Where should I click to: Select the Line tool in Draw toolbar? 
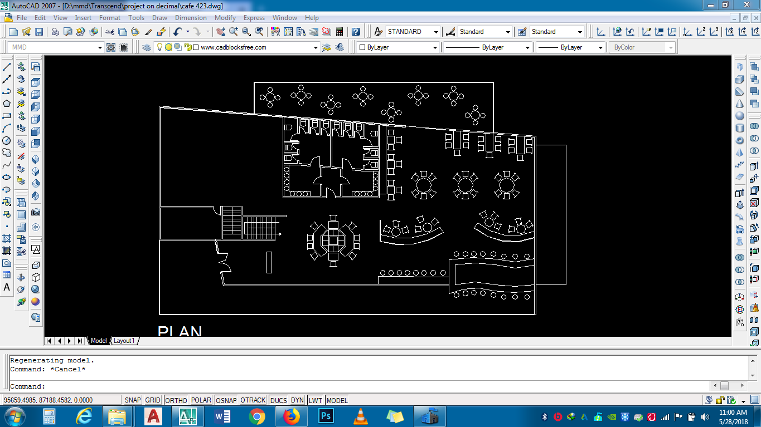7,67
